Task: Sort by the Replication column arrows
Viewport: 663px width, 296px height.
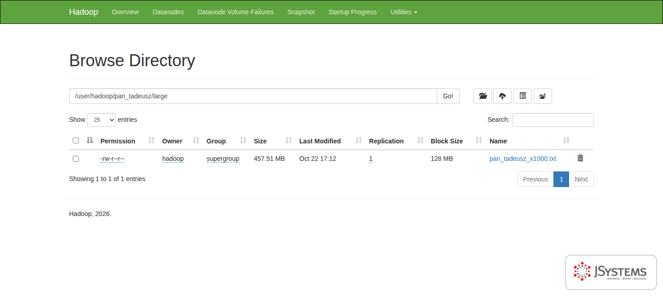Action: 420,141
